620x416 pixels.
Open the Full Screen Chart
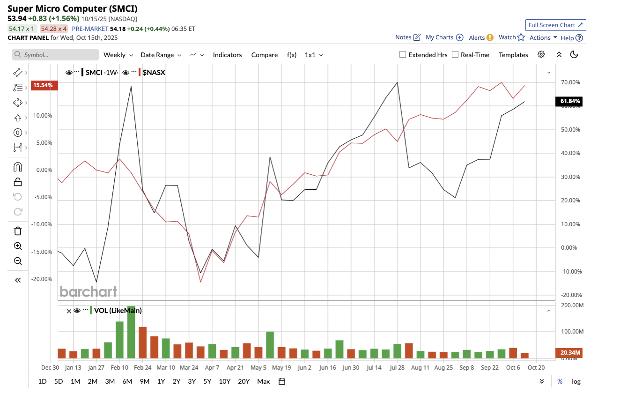coord(556,25)
